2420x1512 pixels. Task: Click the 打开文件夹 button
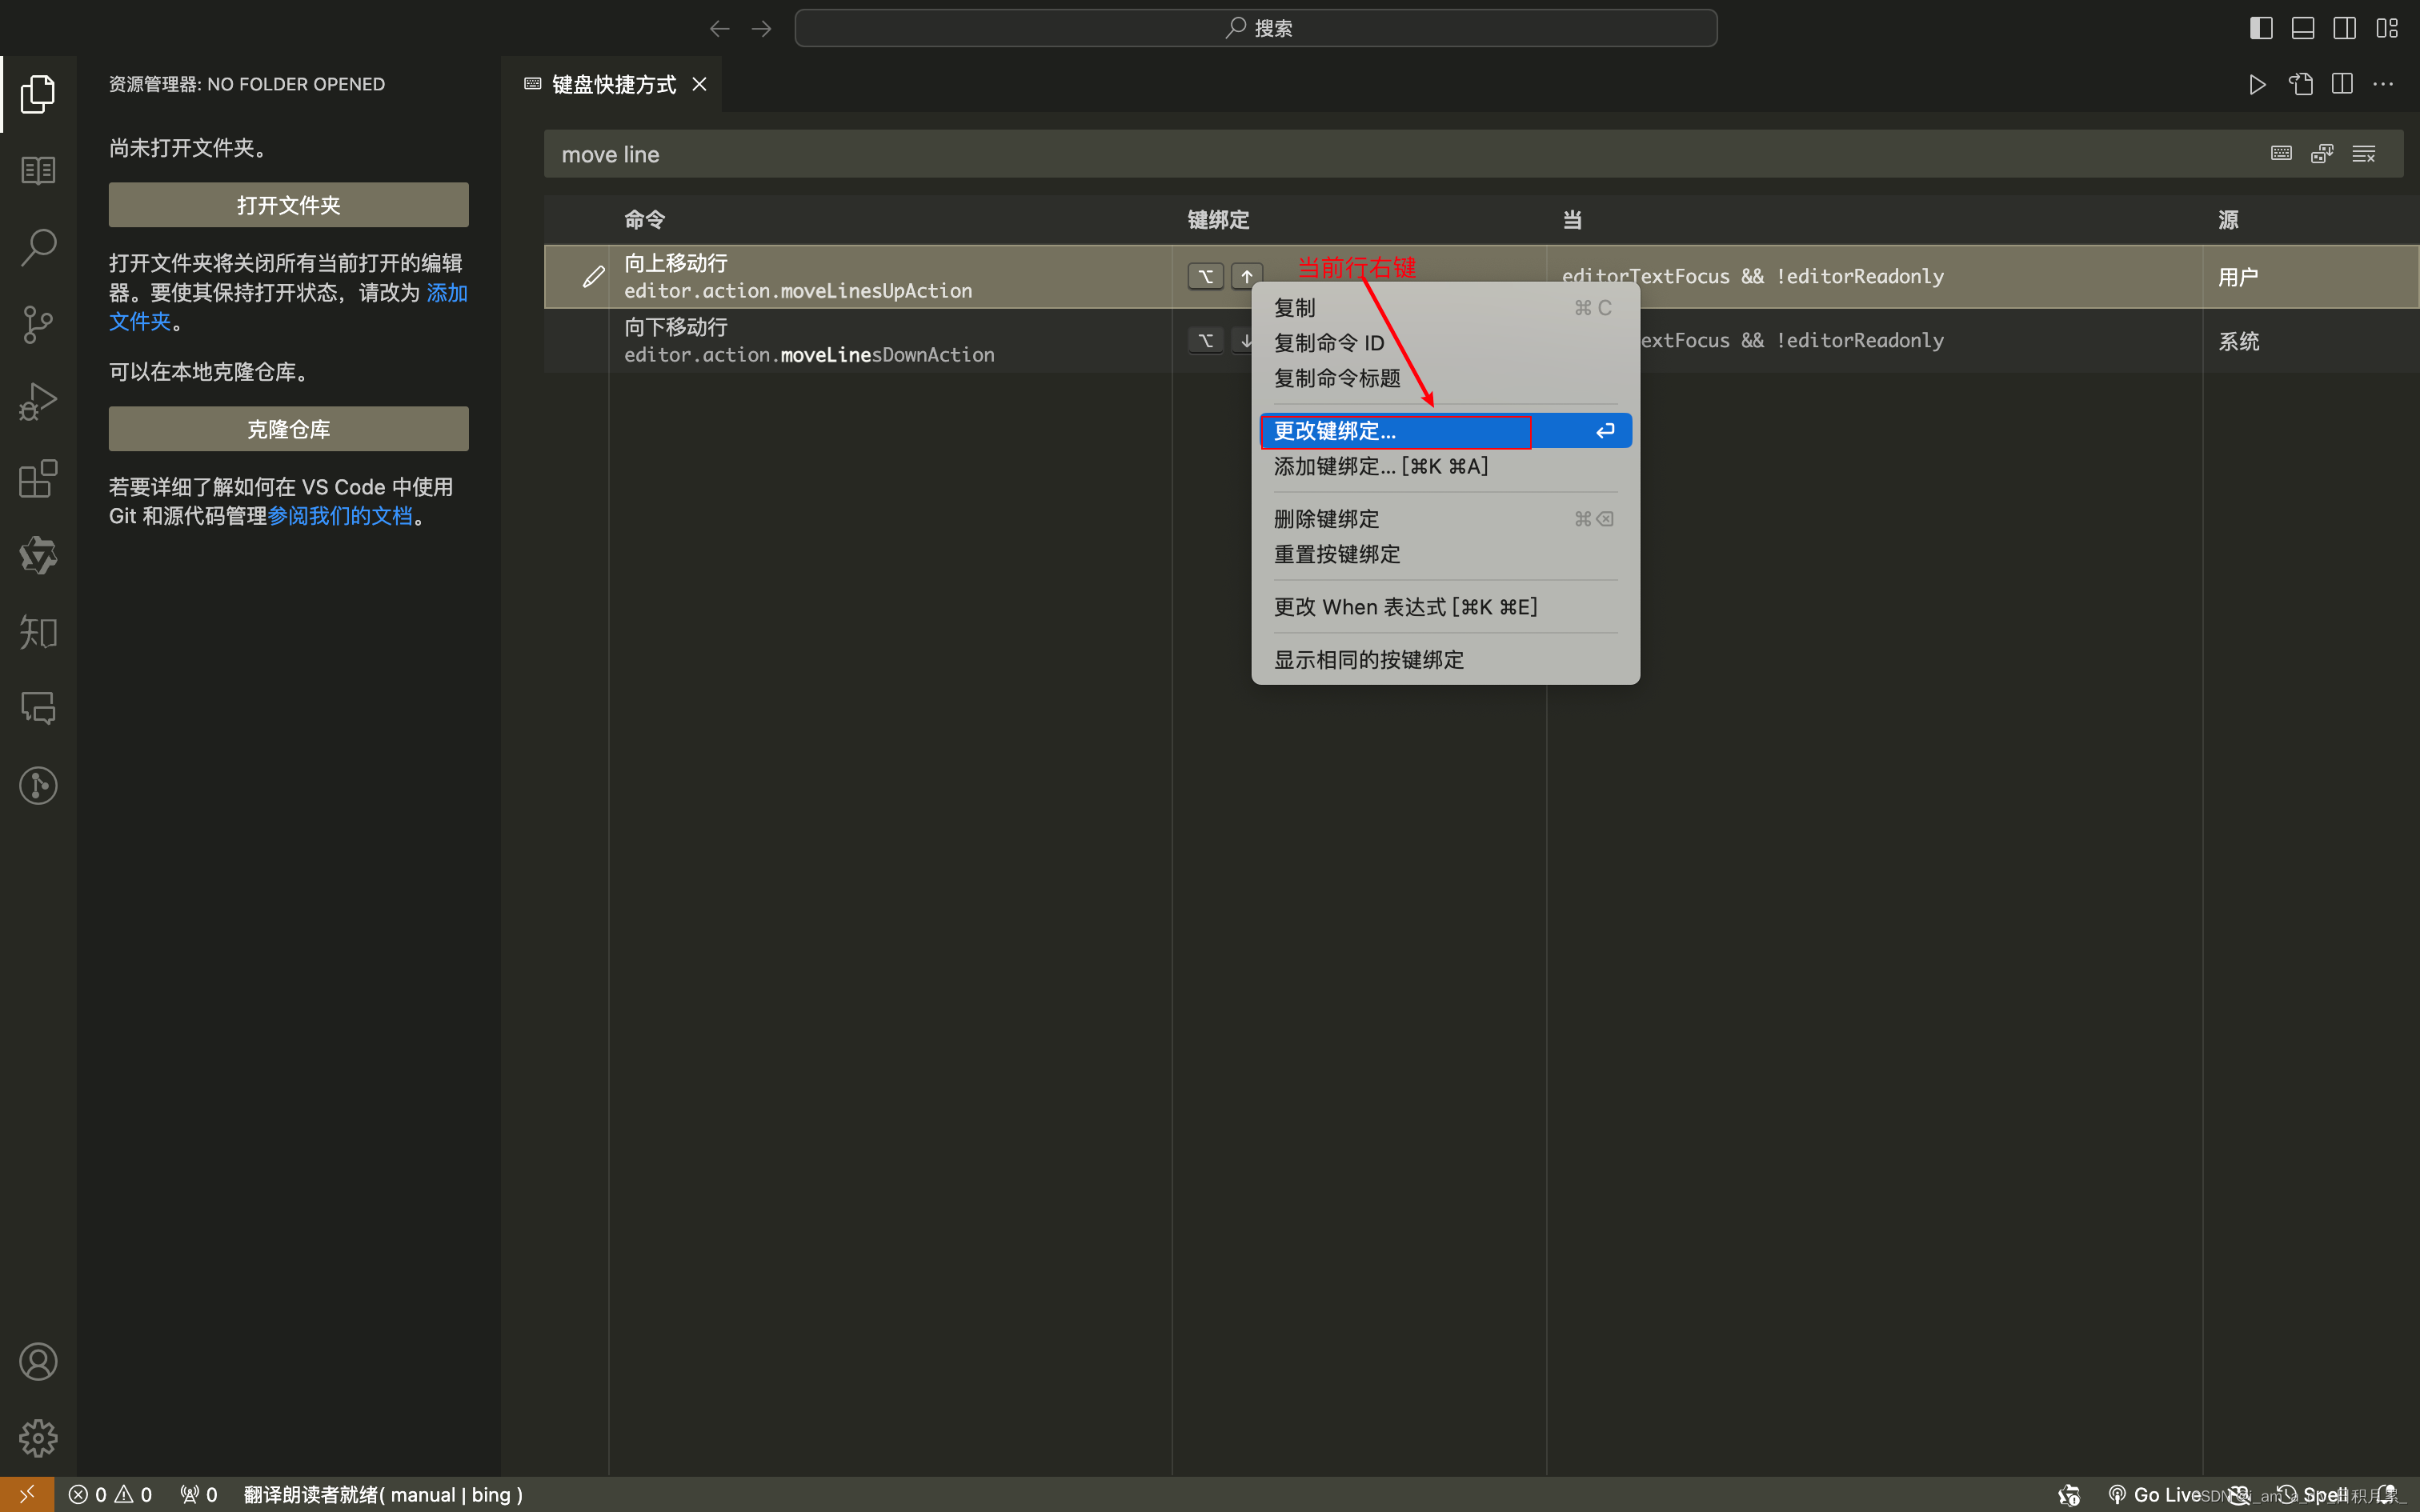tap(288, 205)
